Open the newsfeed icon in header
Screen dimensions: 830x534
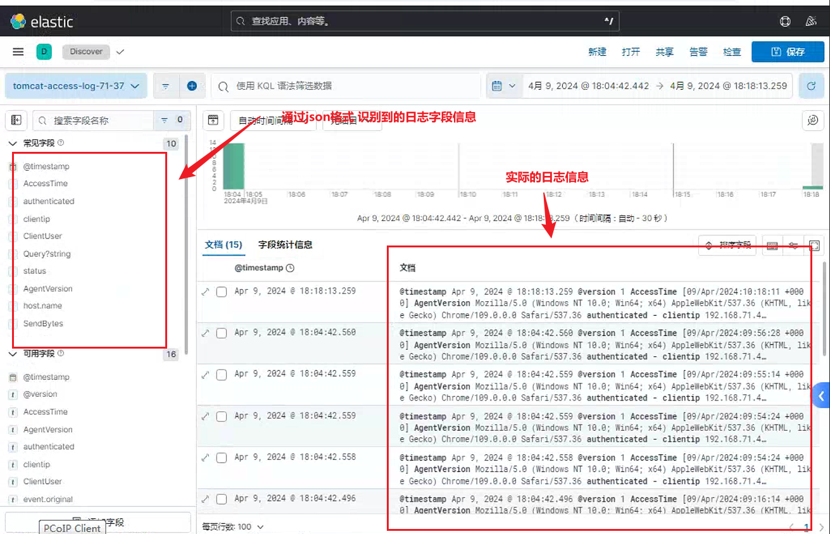[x=811, y=22]
